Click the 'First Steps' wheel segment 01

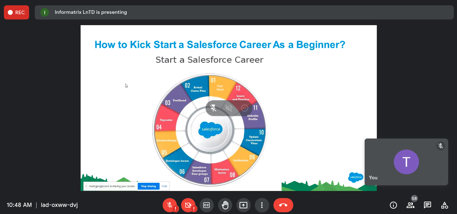[221, 87]
